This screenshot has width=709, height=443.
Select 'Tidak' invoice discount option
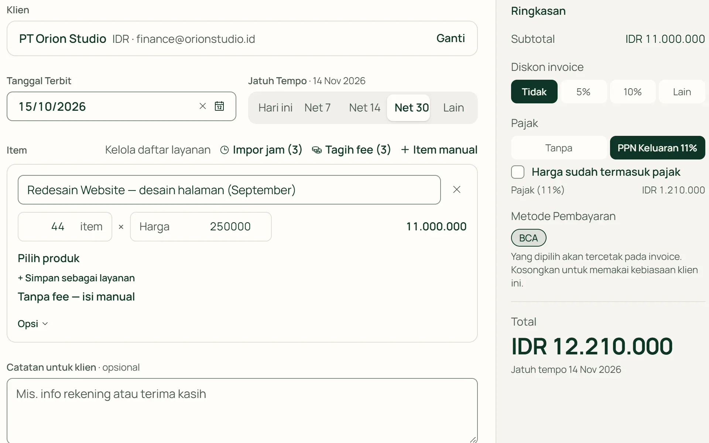pos(534,92)
